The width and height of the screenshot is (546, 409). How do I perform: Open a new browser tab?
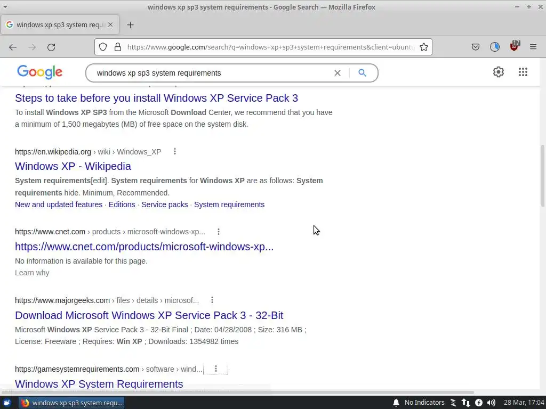pyautogui.click(x=130, y=24)
